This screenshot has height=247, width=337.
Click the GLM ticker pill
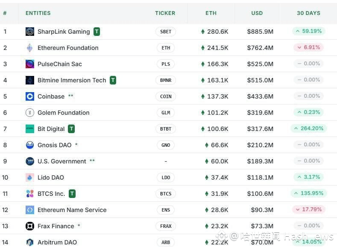pos(166,113)
